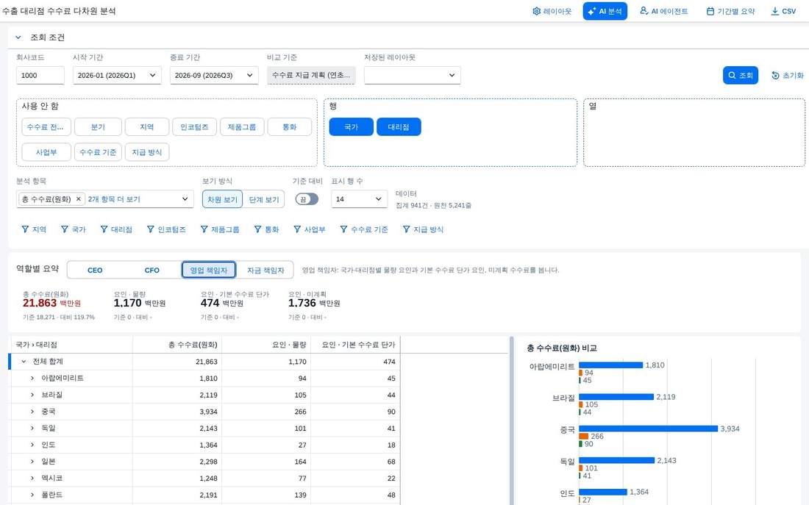Expand the 중국 row in table
Image resolution: width=809 pixels, height=505 pixels.
[x=32, y=412]
